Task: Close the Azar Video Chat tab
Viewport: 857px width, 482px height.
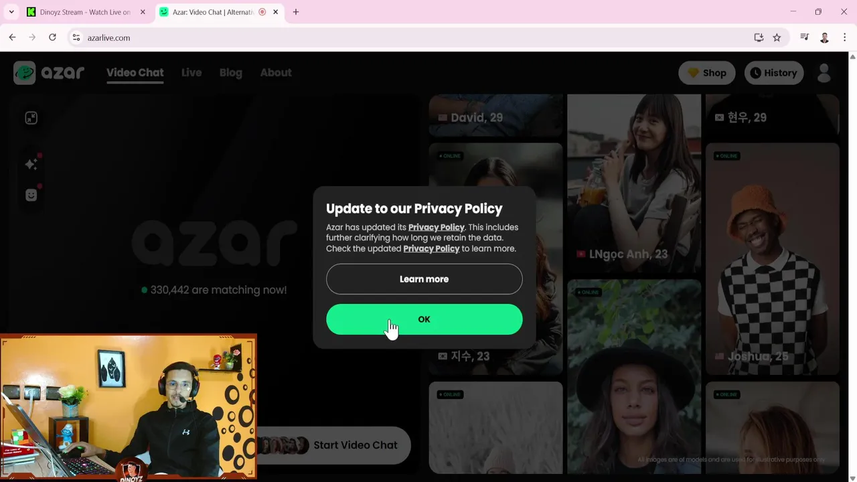Action: [x=275, y=12]
